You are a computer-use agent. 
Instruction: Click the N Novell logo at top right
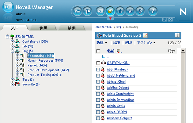183,12
